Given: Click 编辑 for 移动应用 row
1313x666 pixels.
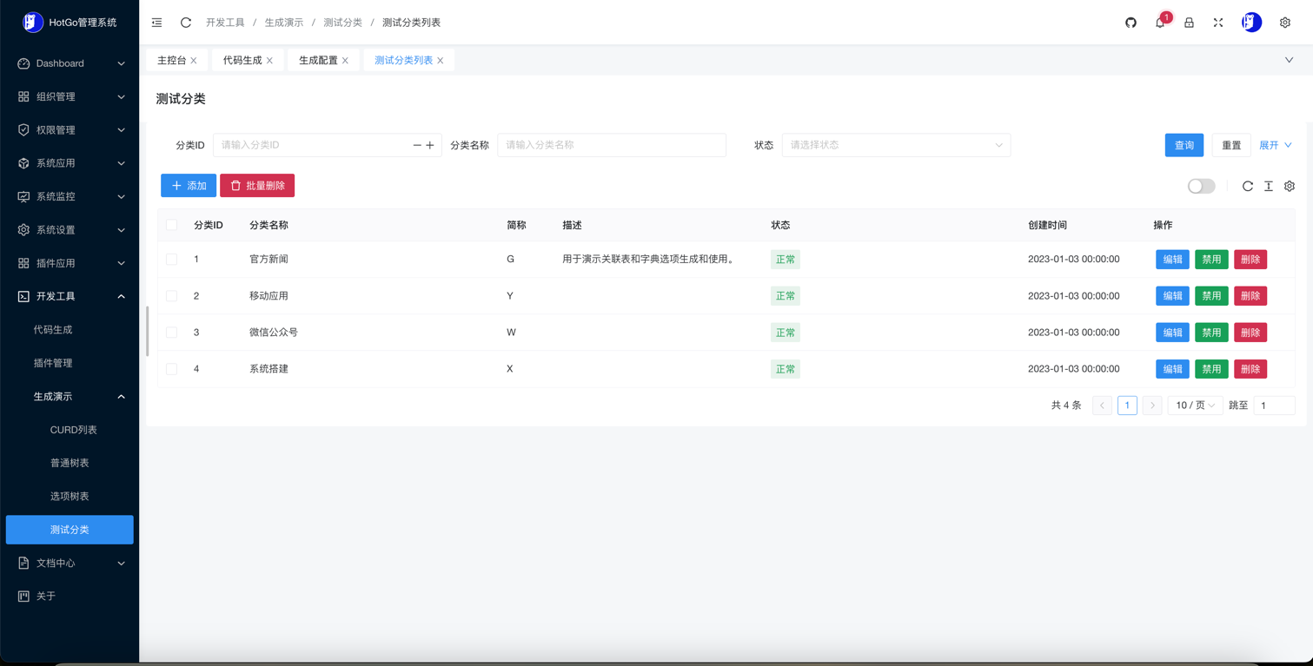Looking at the screenshot, I should [1172, 296].
